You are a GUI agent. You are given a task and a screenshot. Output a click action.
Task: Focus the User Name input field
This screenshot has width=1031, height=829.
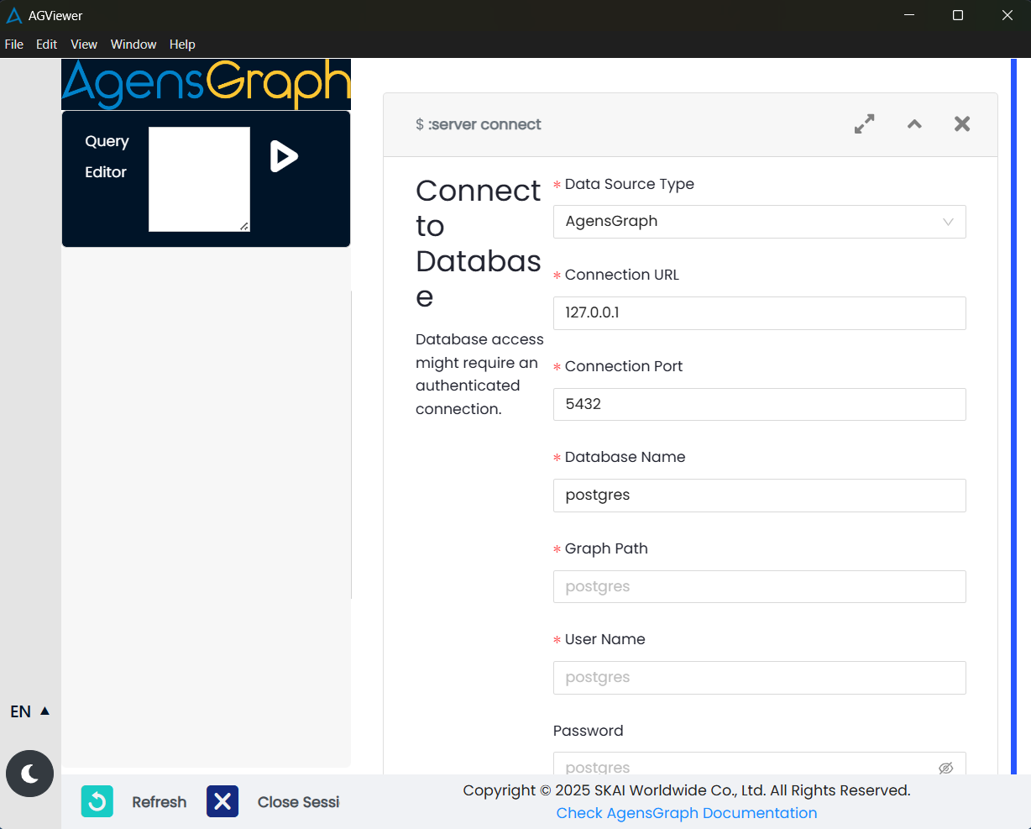pyautogui.click(x=760, y=678)
